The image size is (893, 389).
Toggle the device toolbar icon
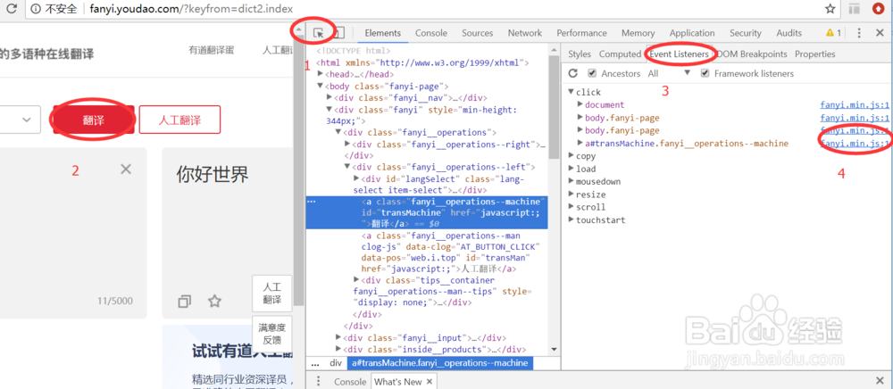338,34
